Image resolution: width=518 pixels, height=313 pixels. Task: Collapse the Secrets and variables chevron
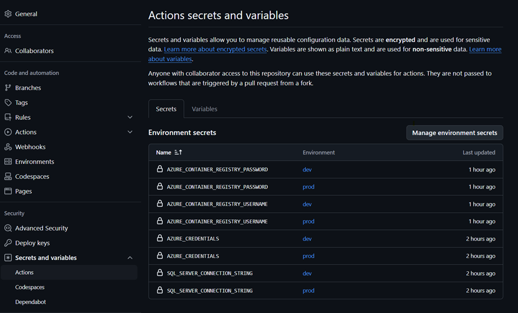click(x=130, y=258)
